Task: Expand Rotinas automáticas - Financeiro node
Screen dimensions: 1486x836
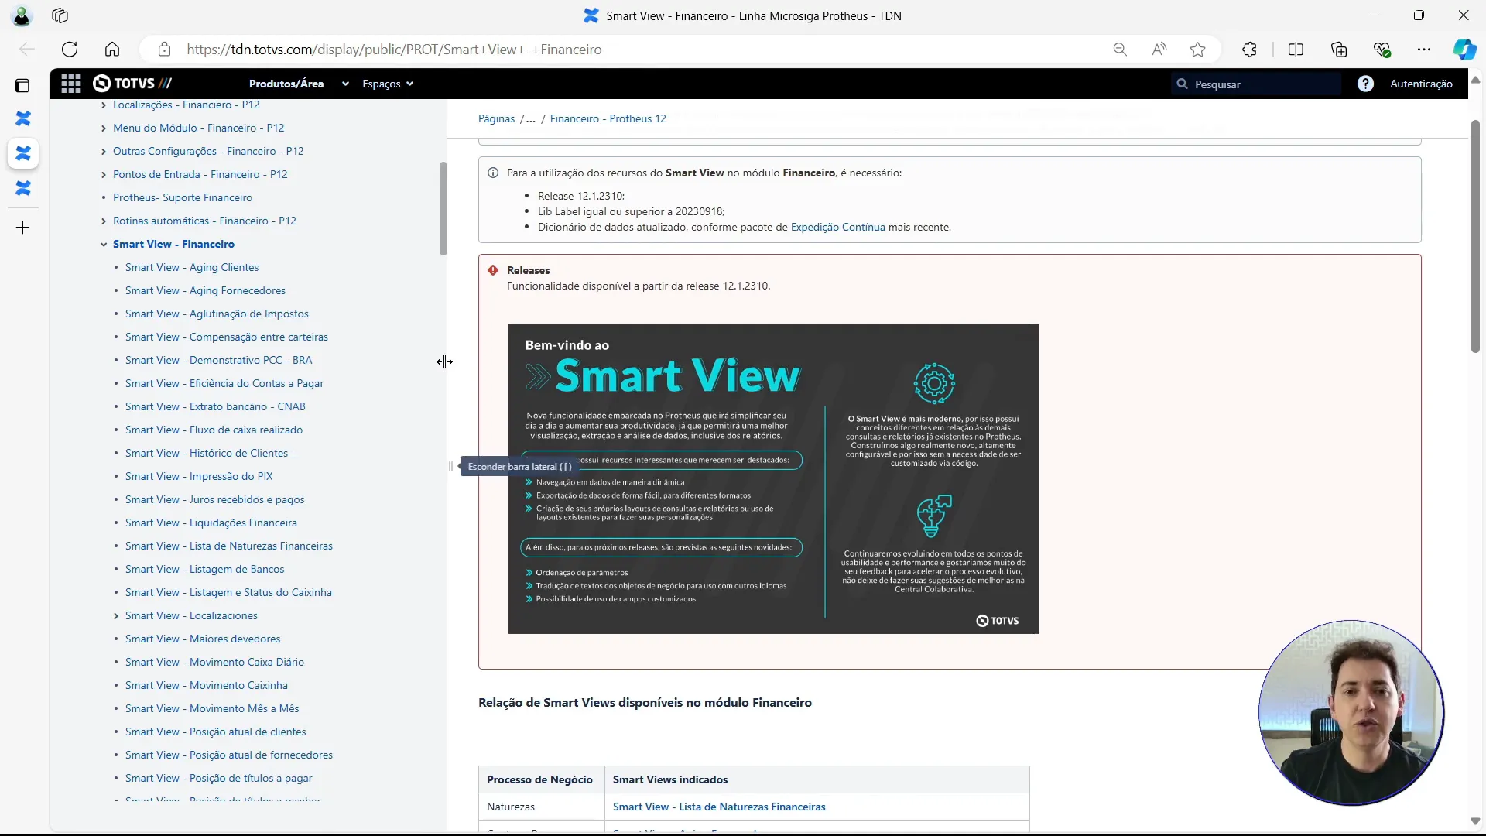Action: click(x=104, y=221)
